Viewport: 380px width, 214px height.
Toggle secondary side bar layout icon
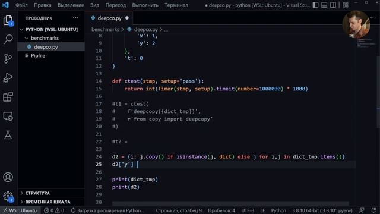point(333,5)
